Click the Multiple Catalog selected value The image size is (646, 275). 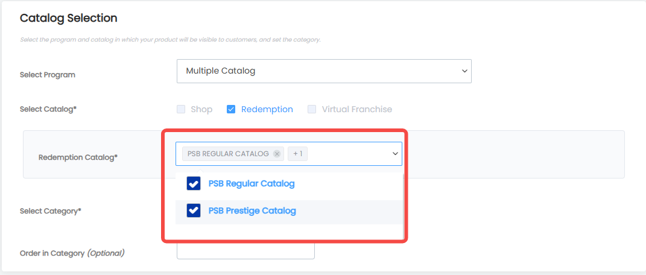click(220, 71)
